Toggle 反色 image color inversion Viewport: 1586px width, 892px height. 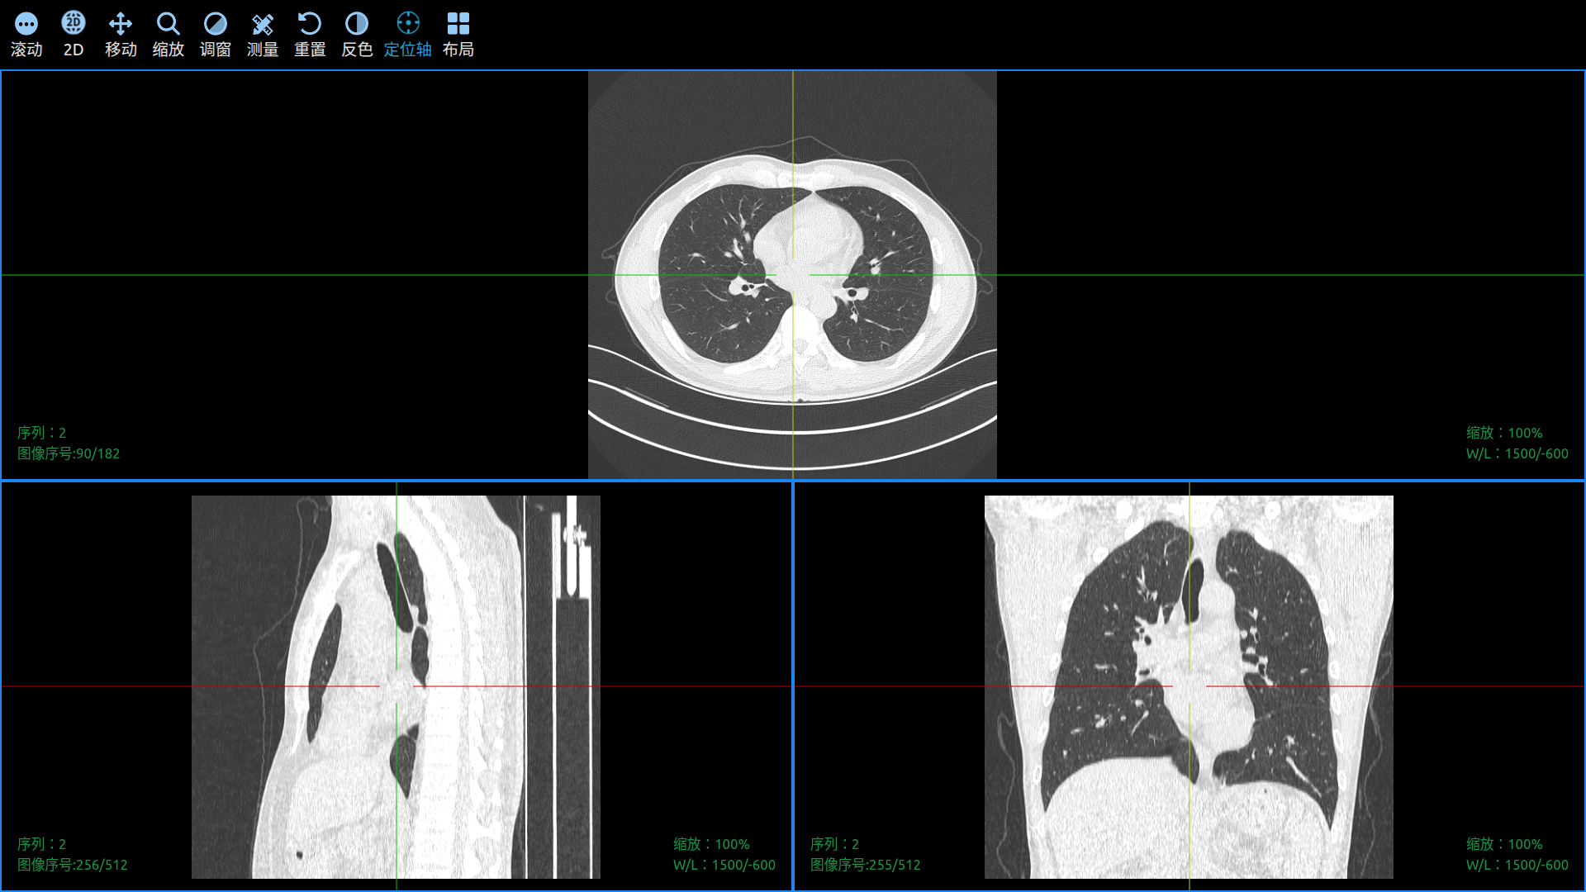356,33
